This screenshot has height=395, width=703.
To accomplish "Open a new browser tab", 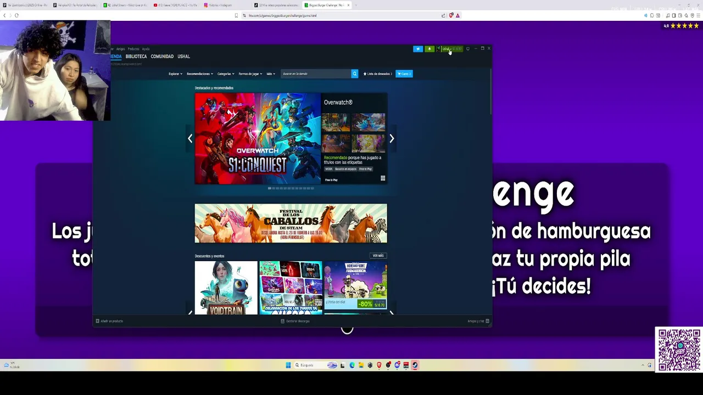I will tap(356, 5).
